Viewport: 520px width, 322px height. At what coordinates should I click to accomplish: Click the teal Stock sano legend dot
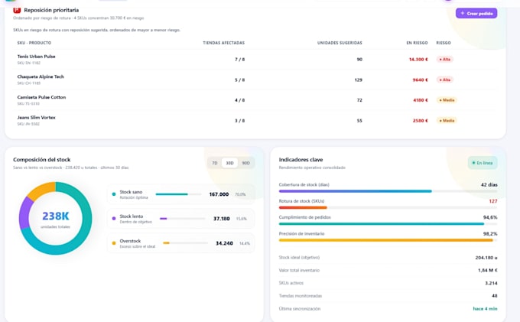click(x=114, y=194)
